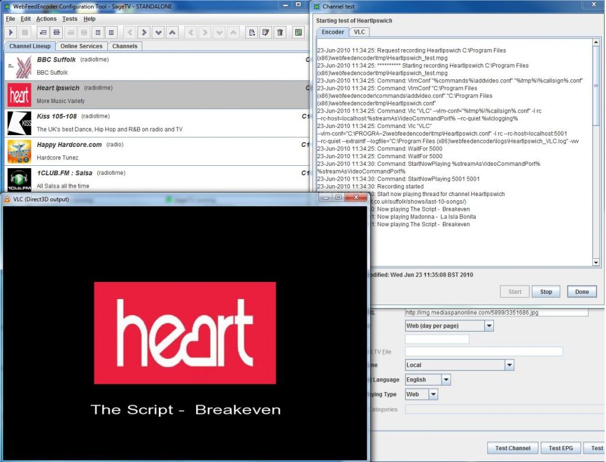Open the Actions menu

(46, 19)
